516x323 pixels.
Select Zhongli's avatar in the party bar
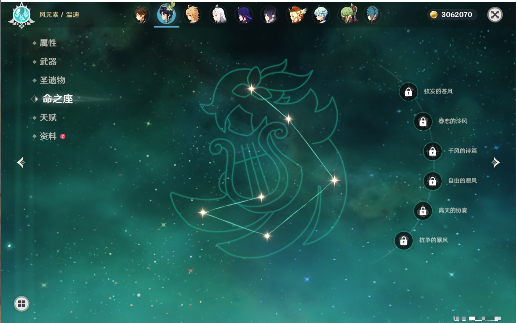click(x=141, y=15)
